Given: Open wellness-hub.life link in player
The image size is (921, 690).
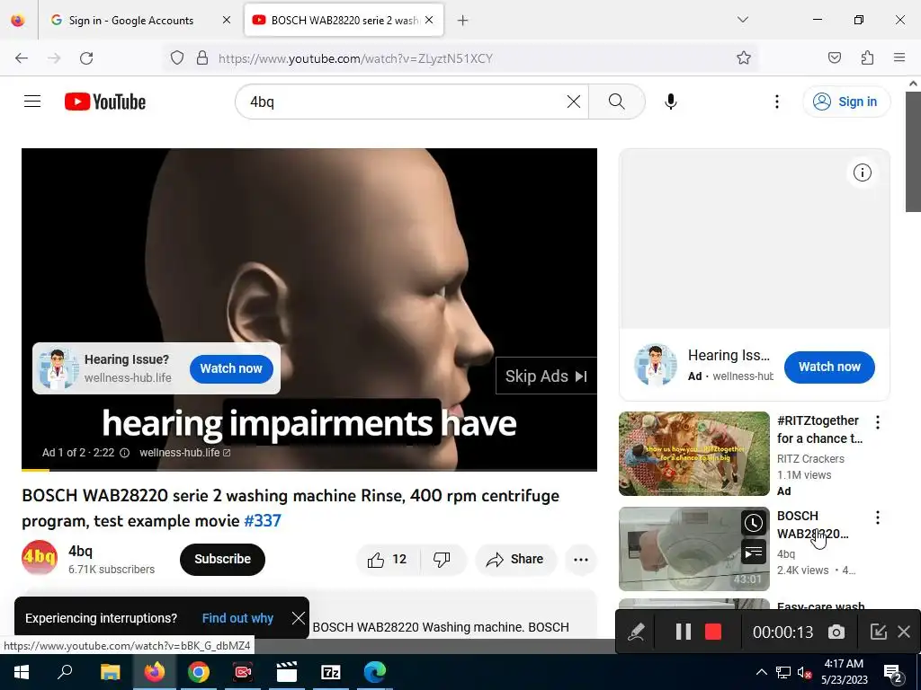Looking at the screenshot, I should (x=184, y=453).
